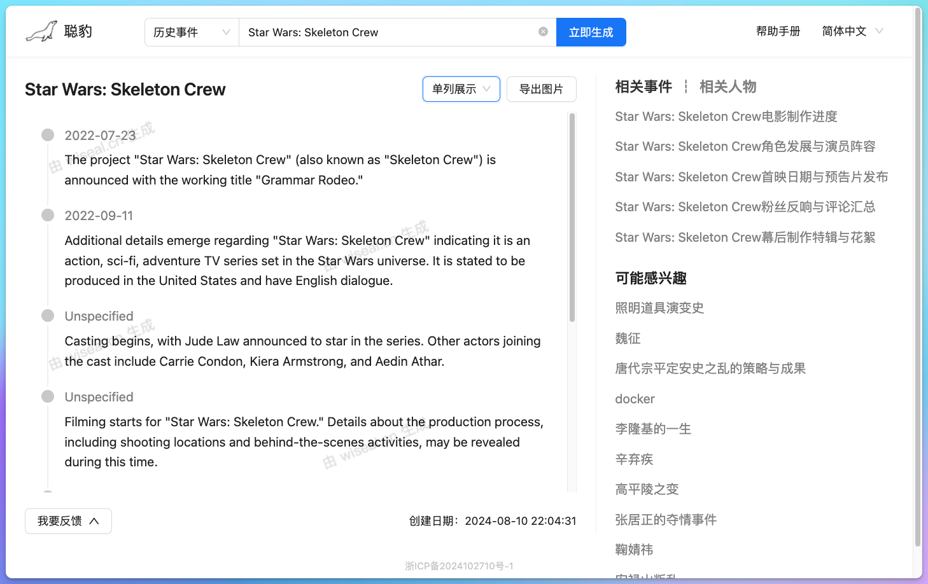
Task: Open the 李隆基的一生 suggestion
Action: 653,429
